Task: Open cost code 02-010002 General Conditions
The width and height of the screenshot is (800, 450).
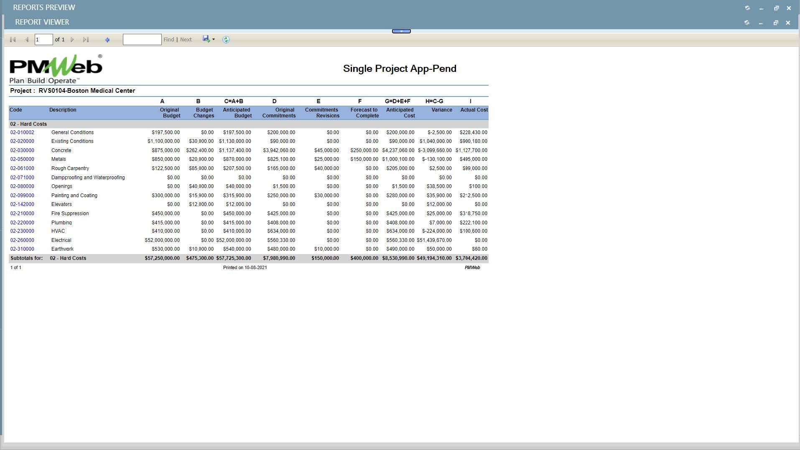Action: [22, 132]
